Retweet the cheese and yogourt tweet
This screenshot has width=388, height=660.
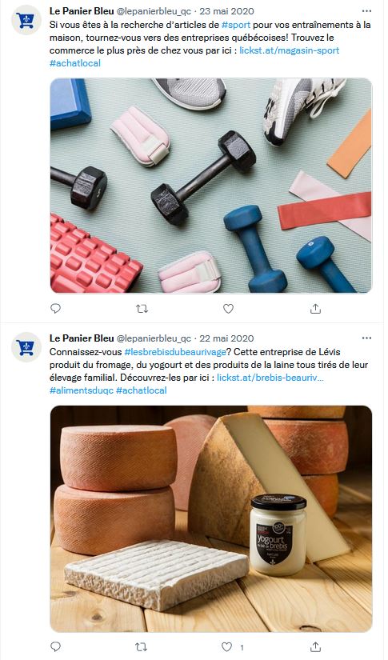tap(142, 646)
